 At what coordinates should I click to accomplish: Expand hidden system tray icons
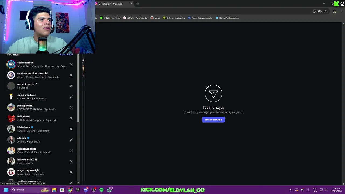click(291, 190)
